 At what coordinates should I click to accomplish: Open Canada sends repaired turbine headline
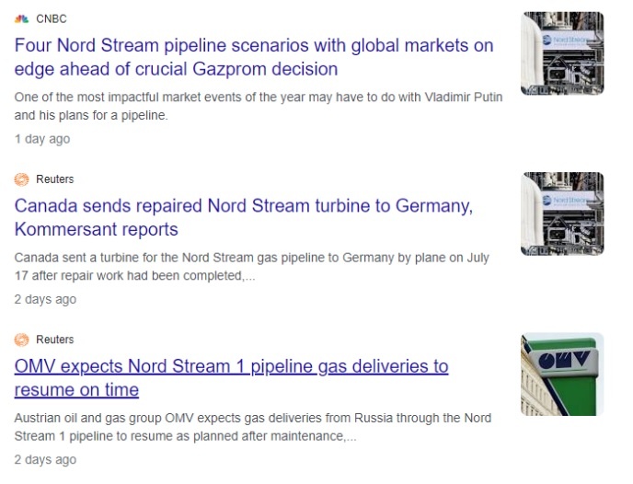click(244, 217)
